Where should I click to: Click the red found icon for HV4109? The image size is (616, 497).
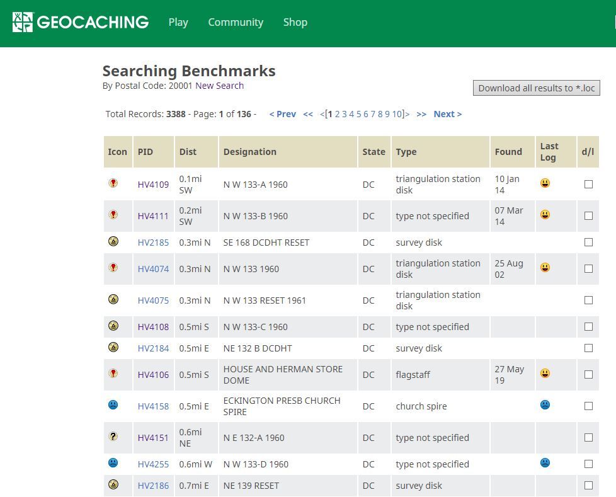[x=113, y=183]
